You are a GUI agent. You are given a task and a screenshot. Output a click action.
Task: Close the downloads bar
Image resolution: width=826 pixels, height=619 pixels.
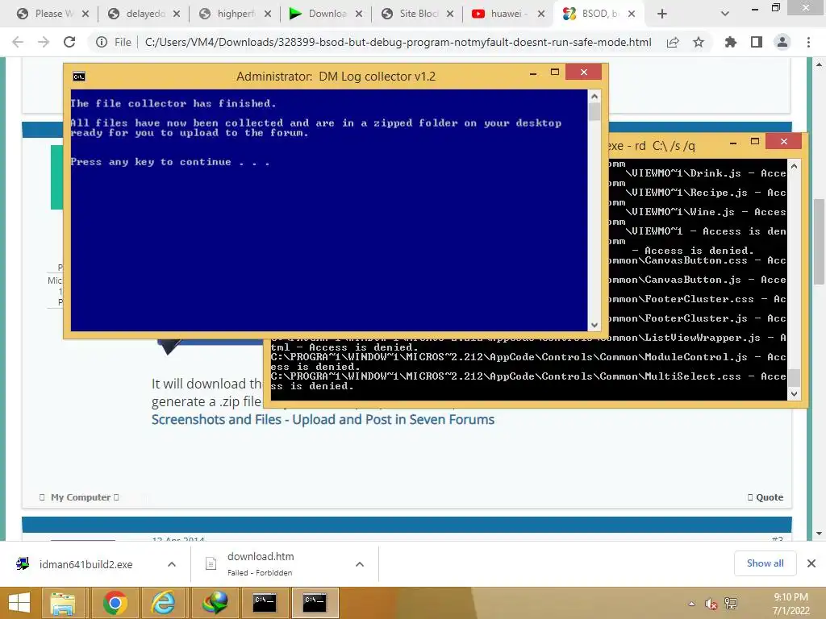[811, 563]
